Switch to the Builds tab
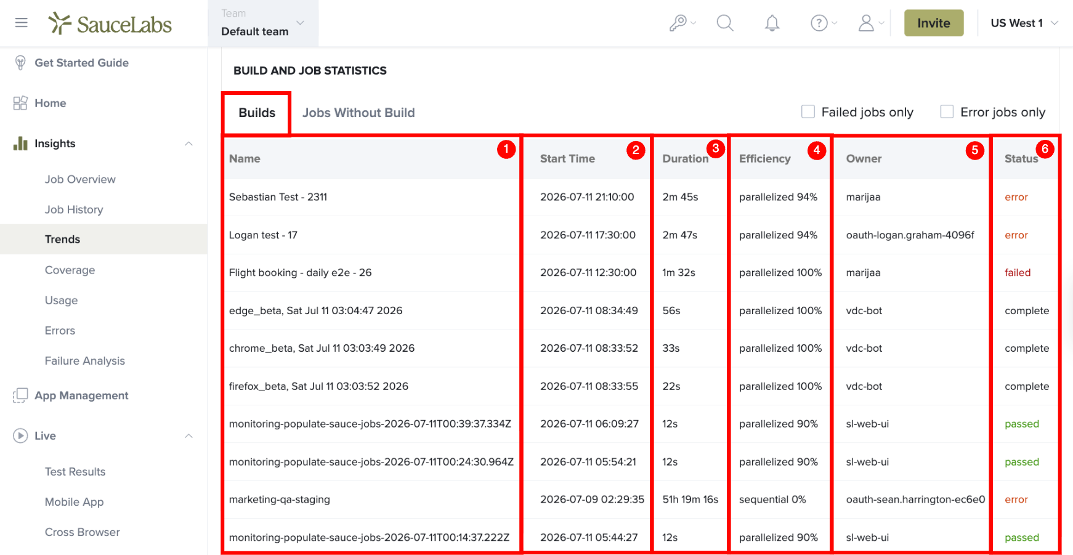 [x=257, y=113]
